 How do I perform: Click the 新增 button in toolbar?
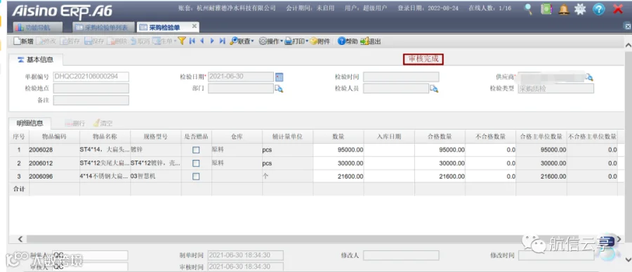[x=23, y=41]
